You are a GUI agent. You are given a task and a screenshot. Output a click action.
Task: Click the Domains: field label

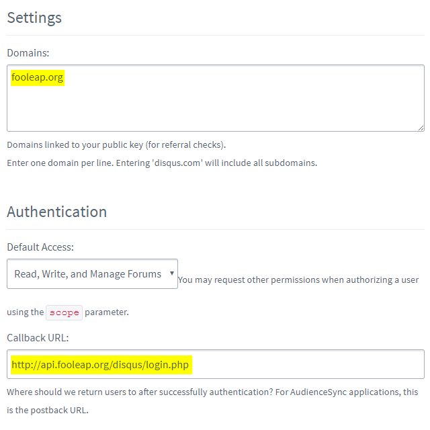tap(28, 53)
